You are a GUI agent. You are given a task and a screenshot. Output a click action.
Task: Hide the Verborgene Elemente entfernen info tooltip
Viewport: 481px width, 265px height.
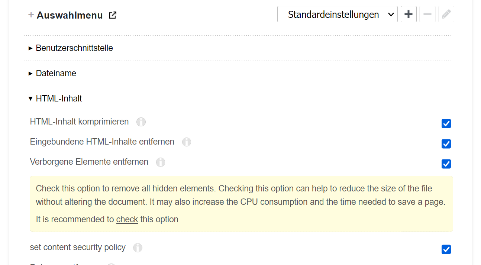[x=161, y=162]
